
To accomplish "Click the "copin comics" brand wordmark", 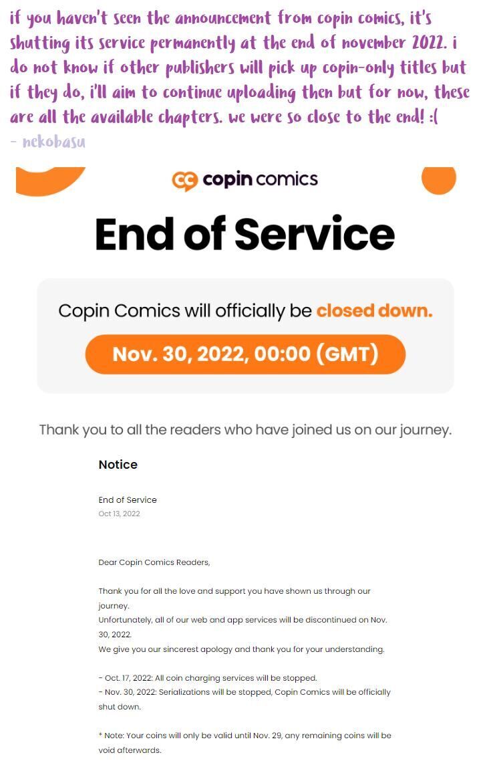I will pyautogui.click(x=260, y=179).
